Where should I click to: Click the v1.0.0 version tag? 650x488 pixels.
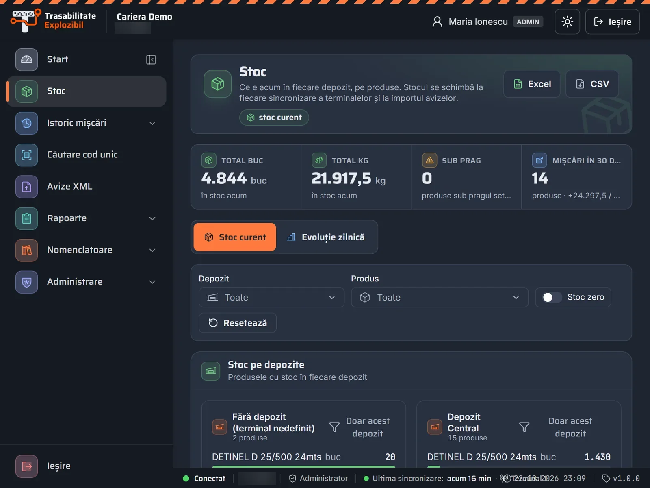(x=621, y=479)
